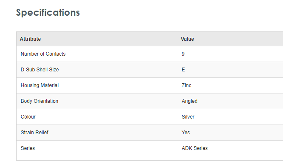
Task: Click the Attribute column header
Action: point(30,39)
